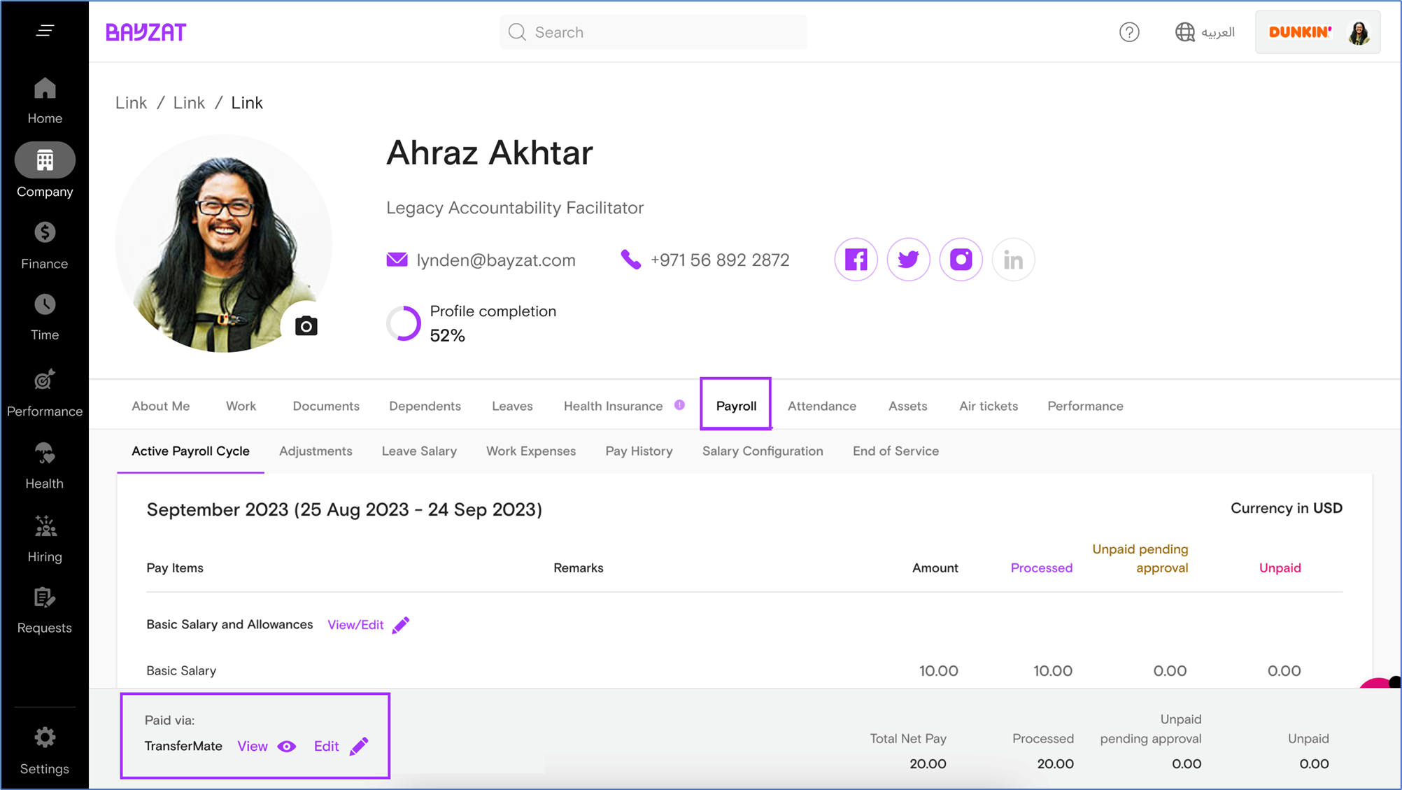Open the Assets tab

coord(907,406)
